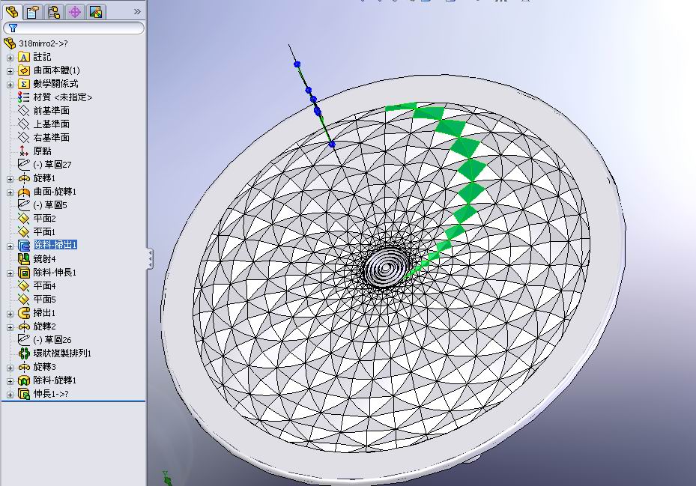Expand the 伸長1->? feature
Image resolution: width=696 pixels, height=486 pixels.
coord(10,394)
